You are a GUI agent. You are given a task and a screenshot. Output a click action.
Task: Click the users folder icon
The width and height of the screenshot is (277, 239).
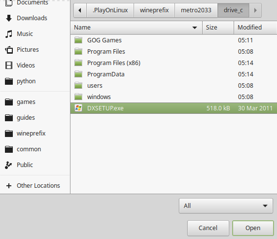78,85
